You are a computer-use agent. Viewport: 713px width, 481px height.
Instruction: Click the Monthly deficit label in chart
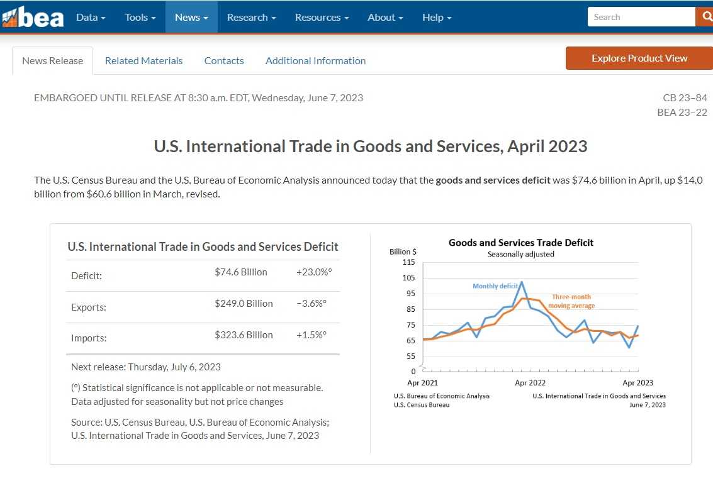[495, 286]
